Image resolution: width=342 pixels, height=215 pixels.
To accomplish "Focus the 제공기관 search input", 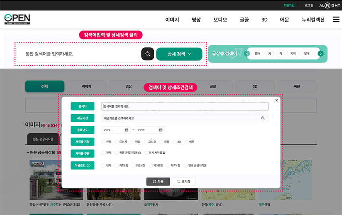I will pyautogui.click(x=185, y=118).
